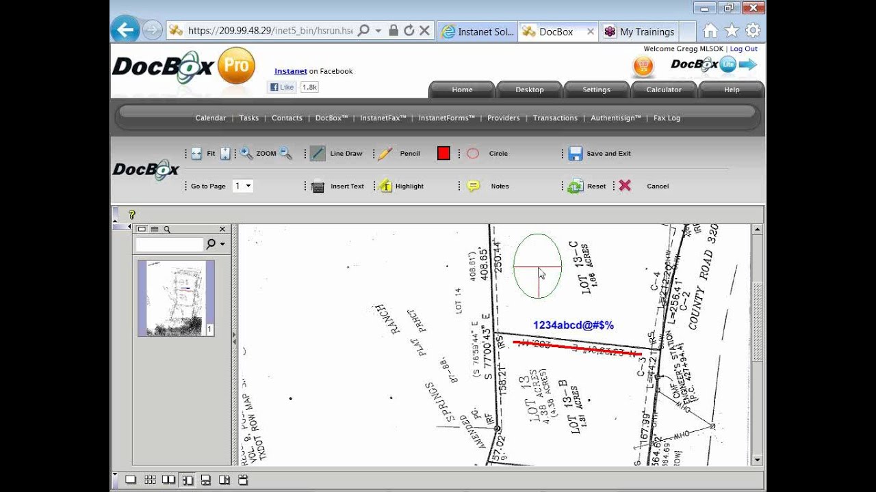
Task: Click the red X Cancel icon
Action: pos(625,186)
